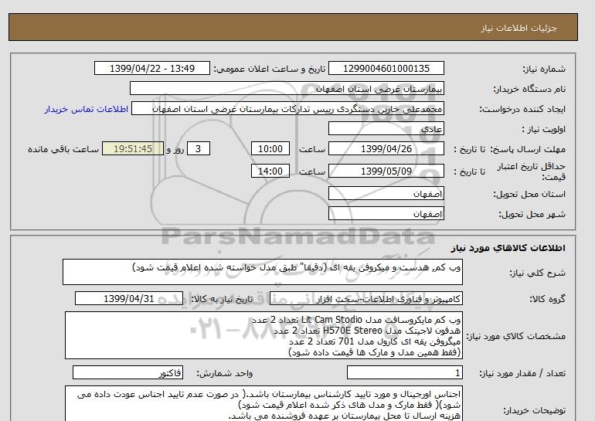Select the buyer name field بیمارستان غرضی استان اصفهان
Image resolution: width=595 pixels, height=421 pixels.
tap(287, 88)
